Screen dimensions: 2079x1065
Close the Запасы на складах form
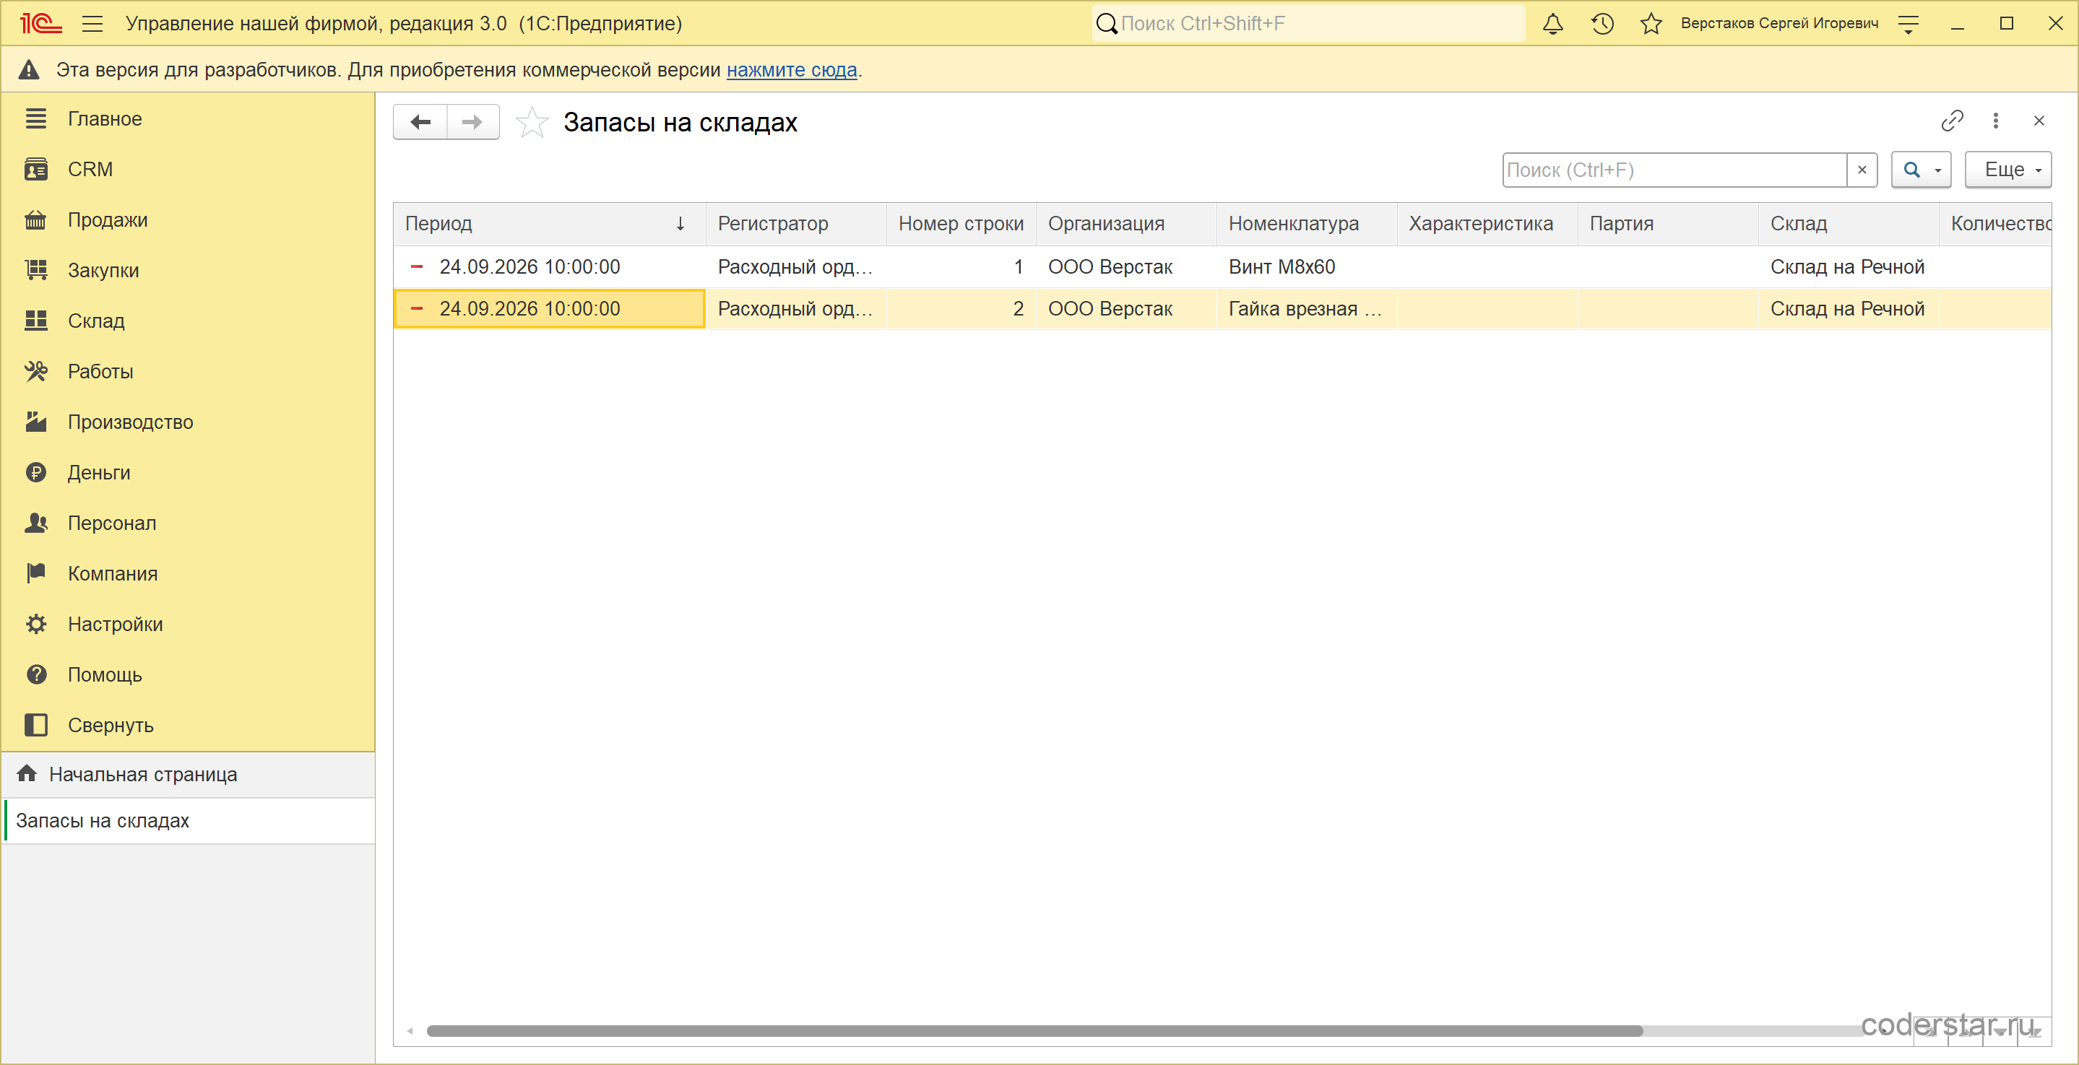(x=2039, y=121)
